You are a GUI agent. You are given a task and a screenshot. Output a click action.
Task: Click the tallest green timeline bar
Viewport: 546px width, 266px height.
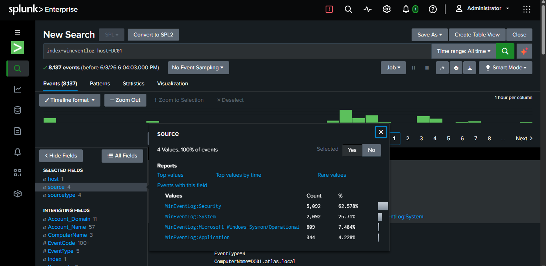[346, 116]
